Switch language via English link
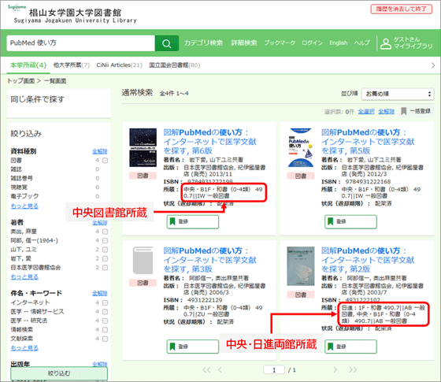441x382 pixels. [x=339, y=43]
